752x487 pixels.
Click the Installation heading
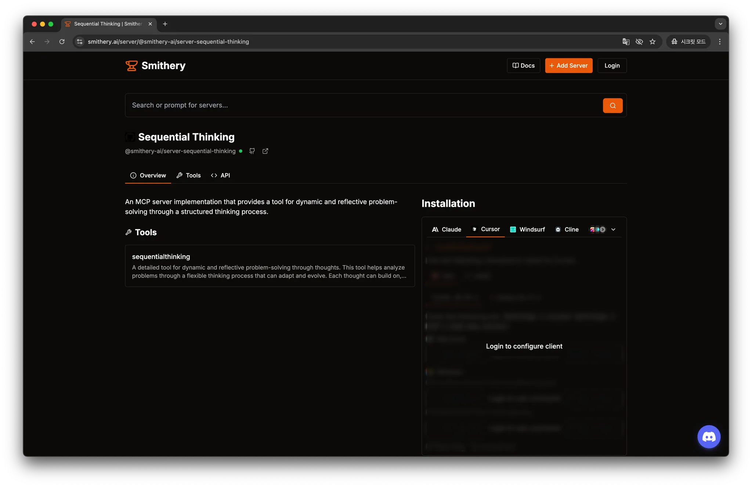(x=448, y=203)
